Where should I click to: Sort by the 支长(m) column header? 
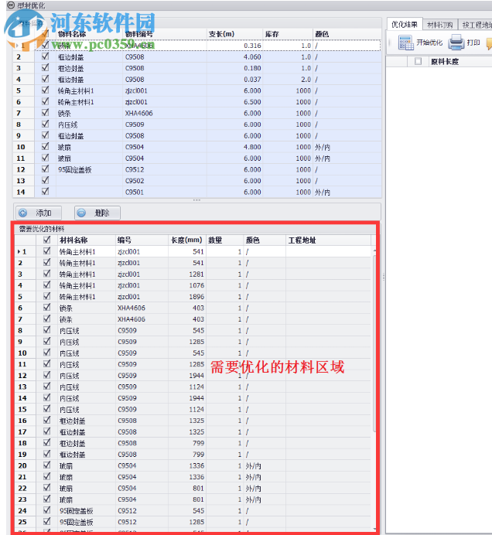click(234, 34)
